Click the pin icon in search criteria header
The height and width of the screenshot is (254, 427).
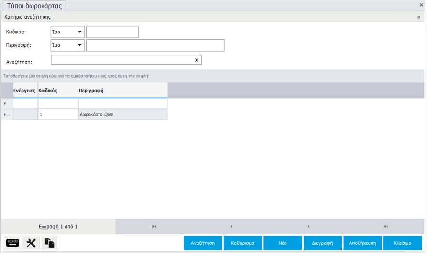click(x=419, y=17)
